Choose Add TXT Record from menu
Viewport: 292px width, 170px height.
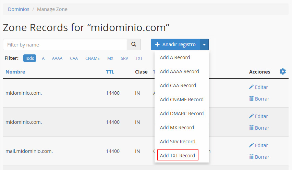pos(177,156)
